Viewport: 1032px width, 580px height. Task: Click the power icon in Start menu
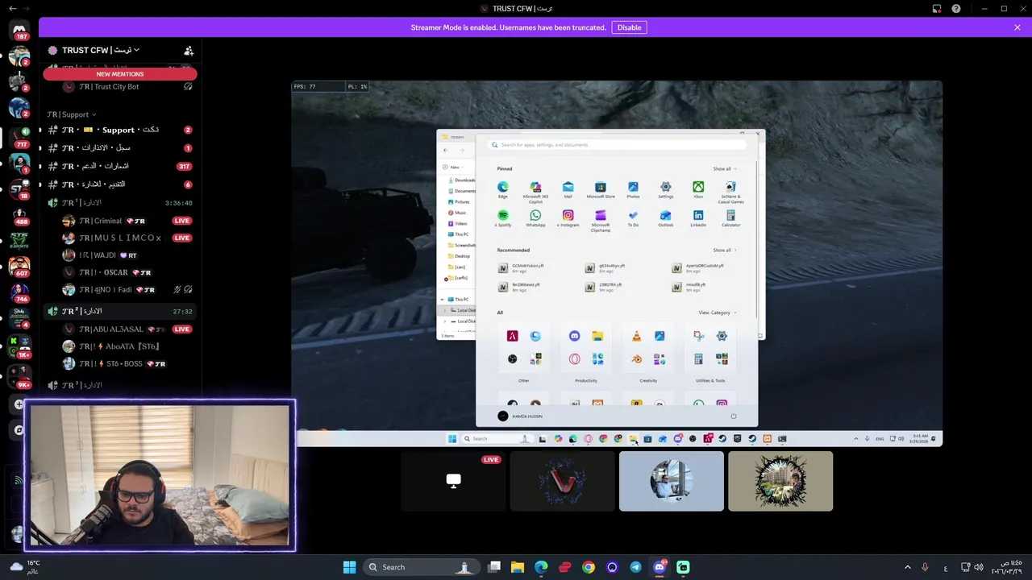tap(733, 416)
